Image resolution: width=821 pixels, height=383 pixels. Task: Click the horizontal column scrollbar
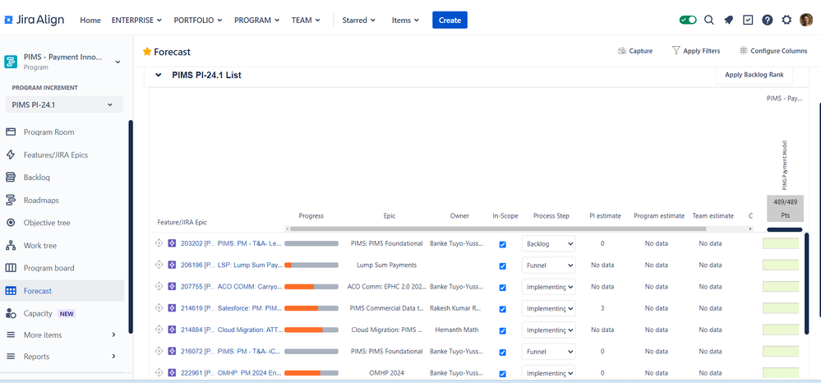point(497,229)
